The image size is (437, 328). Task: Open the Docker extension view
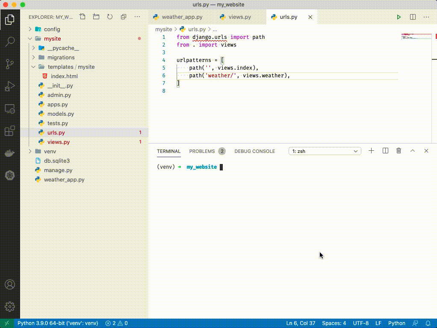[x=10, y=153]
